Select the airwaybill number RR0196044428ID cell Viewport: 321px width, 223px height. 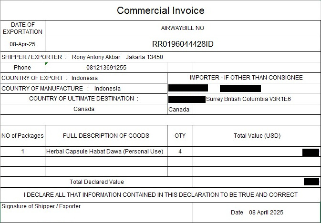183,44
